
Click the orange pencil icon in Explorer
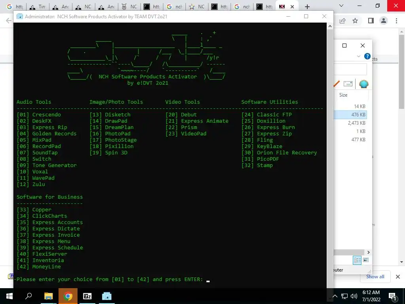[x=337, y=84]
